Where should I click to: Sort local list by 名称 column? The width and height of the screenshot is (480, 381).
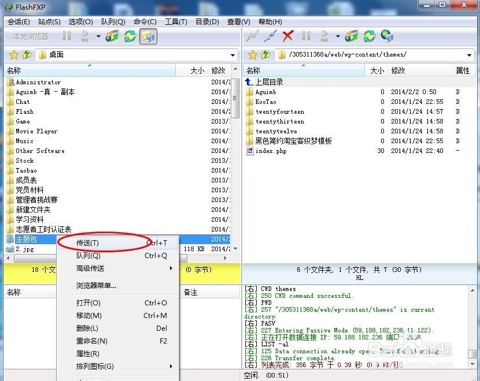click(90, 70)
